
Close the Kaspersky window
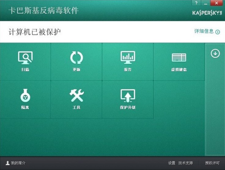(216, 3)
